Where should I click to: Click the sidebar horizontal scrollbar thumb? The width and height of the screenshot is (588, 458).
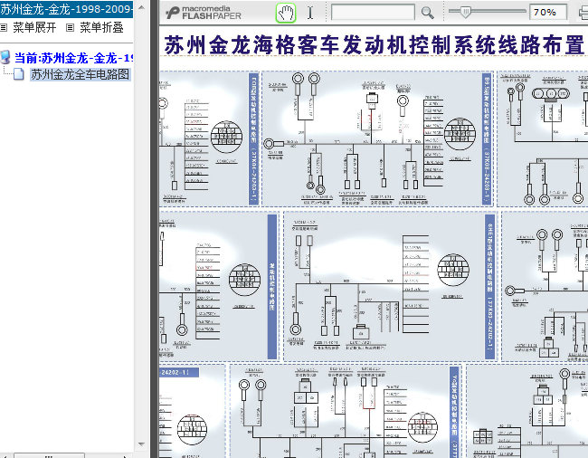point(49,456)
